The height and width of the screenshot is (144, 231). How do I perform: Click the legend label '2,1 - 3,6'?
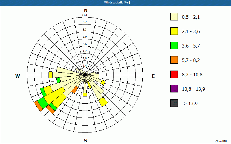[x=191, y=32]
